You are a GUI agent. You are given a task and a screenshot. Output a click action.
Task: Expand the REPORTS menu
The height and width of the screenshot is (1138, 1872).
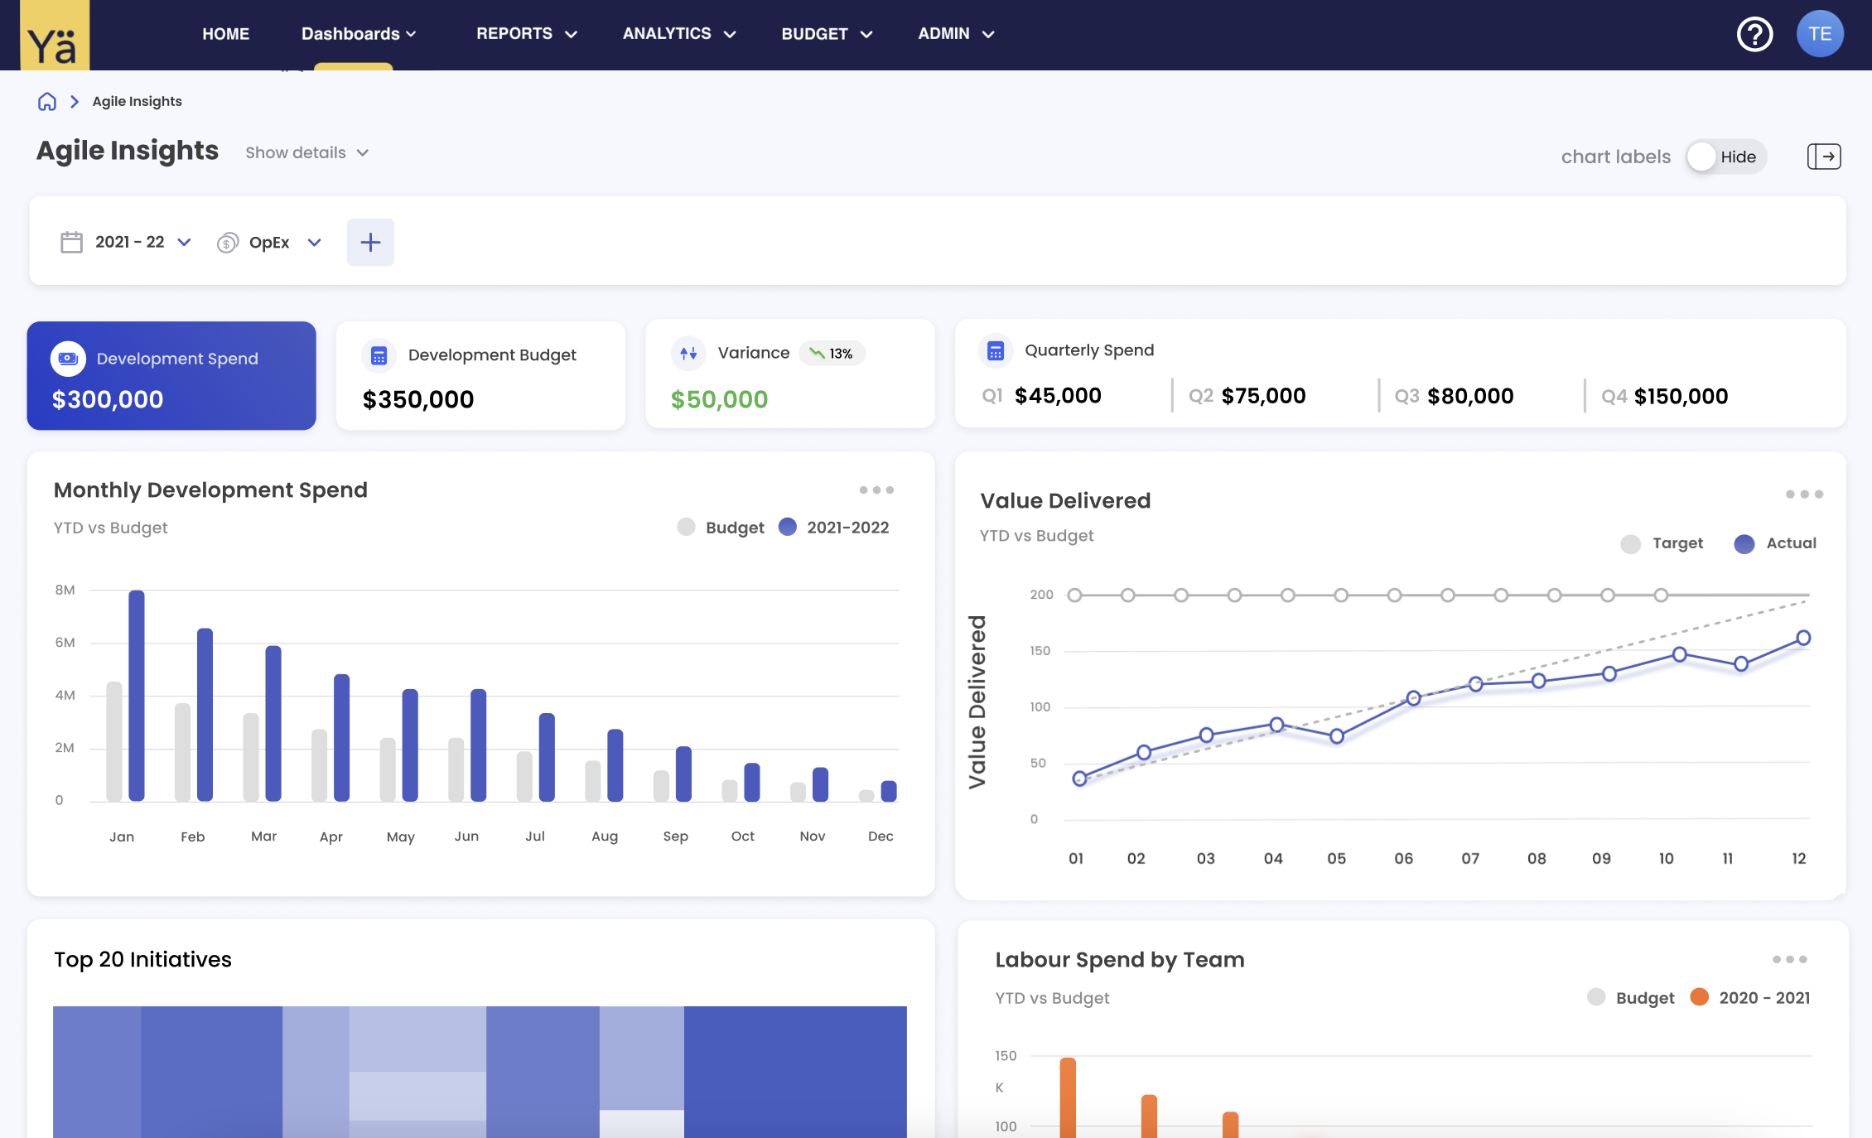pos(527,34)
